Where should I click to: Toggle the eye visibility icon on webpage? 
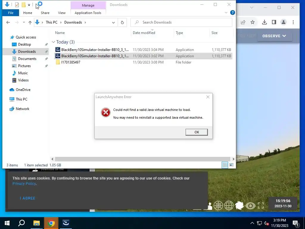pos(250,206)
